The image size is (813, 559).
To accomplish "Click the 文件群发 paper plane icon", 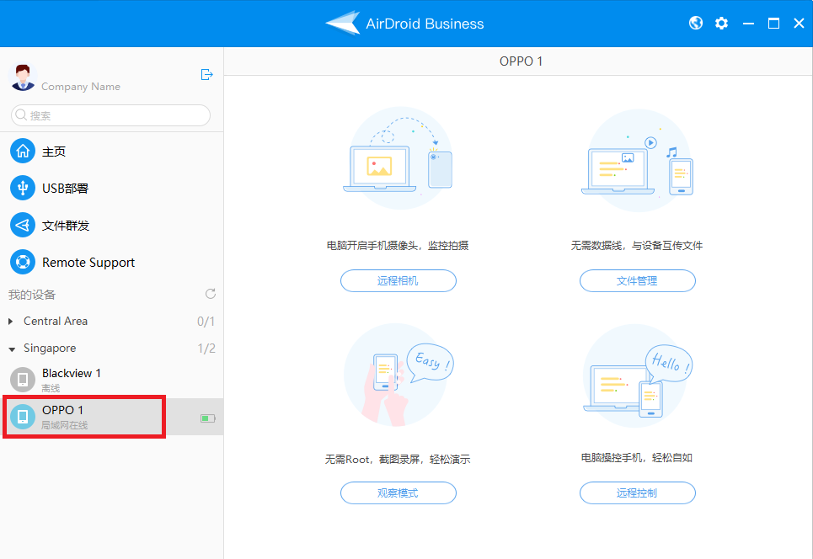I will click(x=23, y=225).
